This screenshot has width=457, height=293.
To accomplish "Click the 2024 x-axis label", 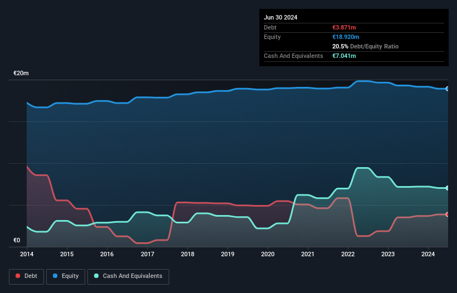I will click(x=428, y=254).
